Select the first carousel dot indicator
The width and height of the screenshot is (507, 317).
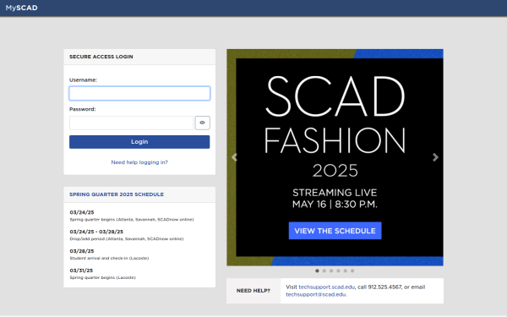(317, 271)
